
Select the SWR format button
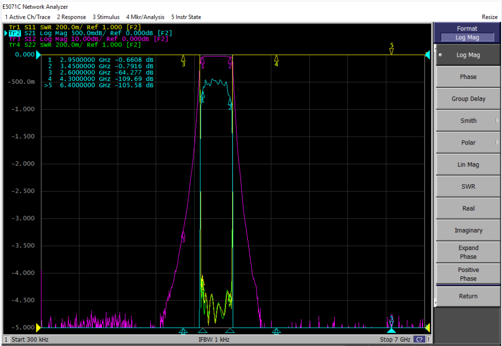click(468, 186)
